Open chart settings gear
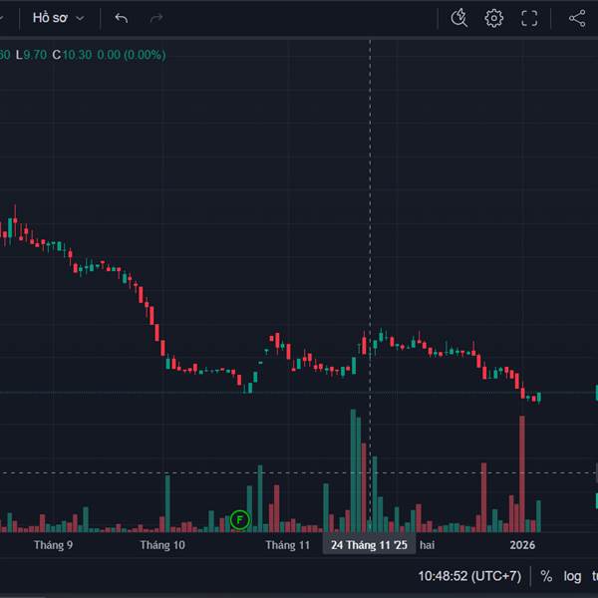Viewport: 598px width, 598px height. click(494, 18)
